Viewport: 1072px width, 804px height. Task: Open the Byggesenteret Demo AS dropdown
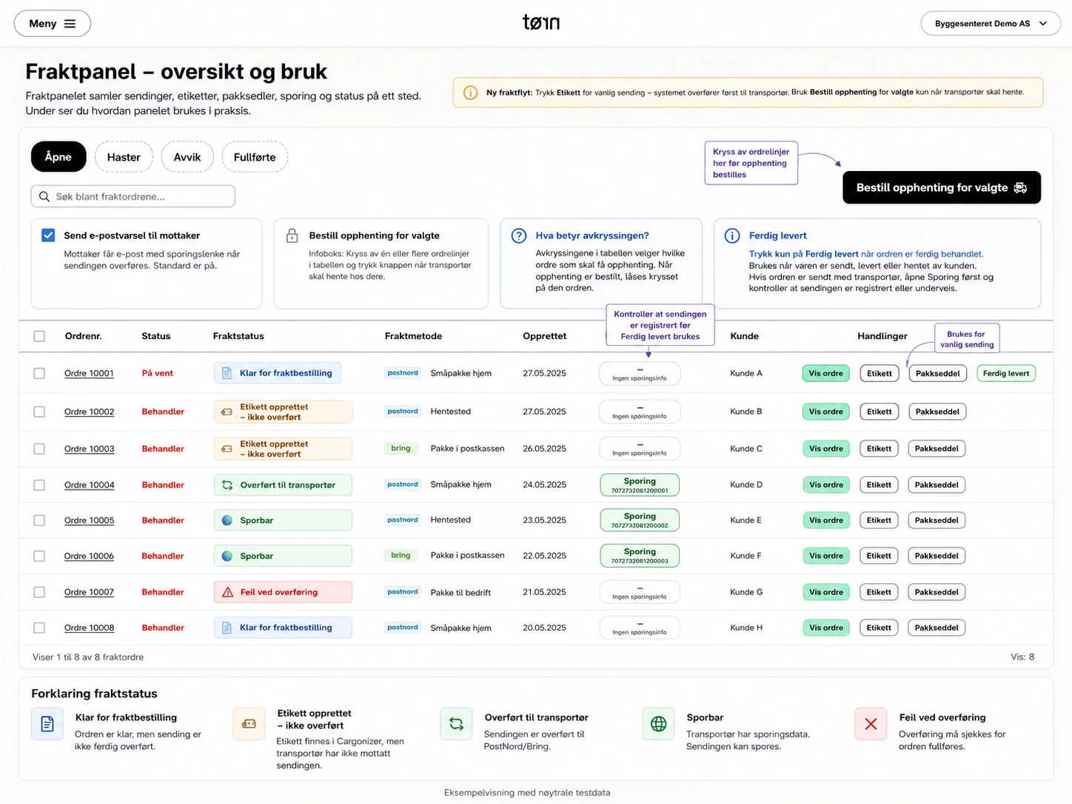coord(990,24)
